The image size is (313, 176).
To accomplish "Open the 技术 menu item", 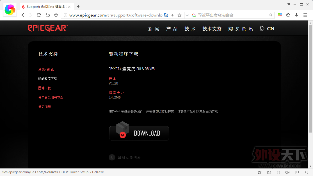I will click(x=190, y=28).
